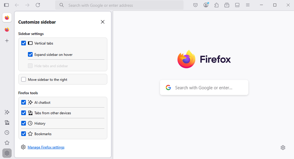Click the Customize sidebar gear icon
The width and height of the screenshot is (294, 159).
(7, 153)
